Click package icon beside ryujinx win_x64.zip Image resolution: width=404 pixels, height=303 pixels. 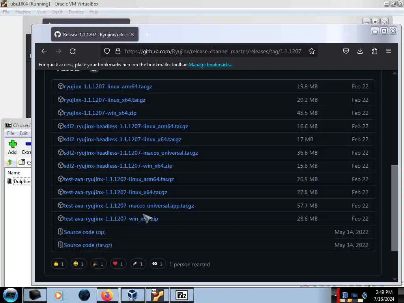pyautogui.click(x=60, y=112)
